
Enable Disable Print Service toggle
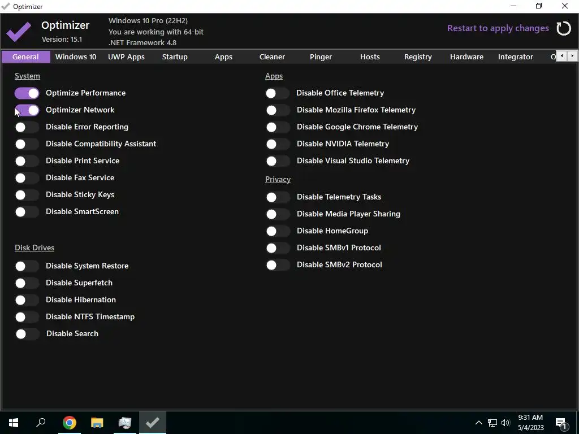27,161
